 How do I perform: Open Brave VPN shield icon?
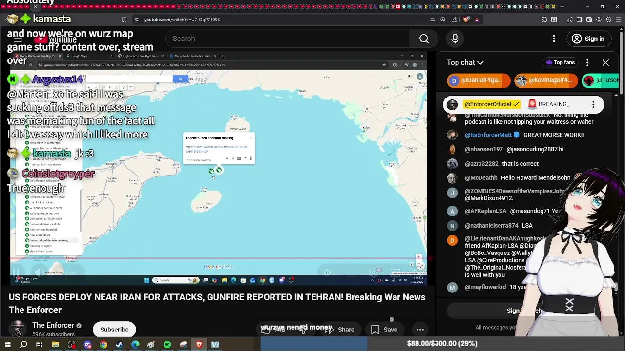609,19
